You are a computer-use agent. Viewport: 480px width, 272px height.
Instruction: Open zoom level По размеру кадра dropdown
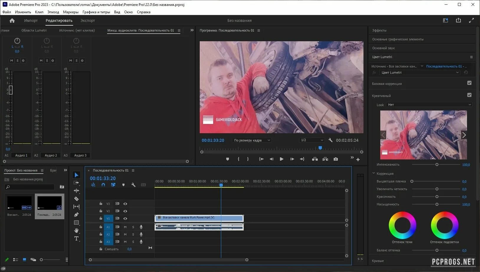click(252, 140)
